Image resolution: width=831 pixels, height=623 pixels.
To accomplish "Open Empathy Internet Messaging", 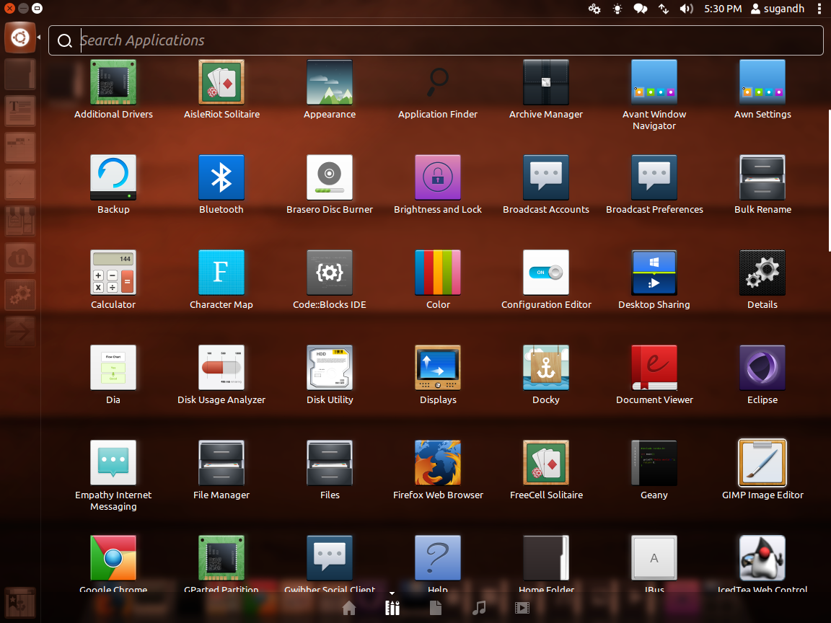I will 113,463.
